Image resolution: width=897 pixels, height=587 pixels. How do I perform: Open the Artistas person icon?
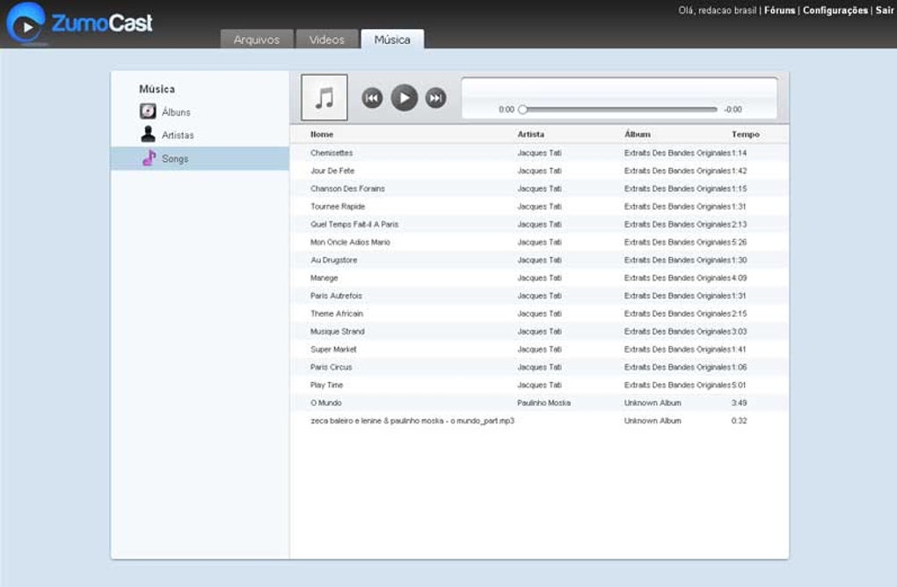pyautogui.click(x=148, y=134)
